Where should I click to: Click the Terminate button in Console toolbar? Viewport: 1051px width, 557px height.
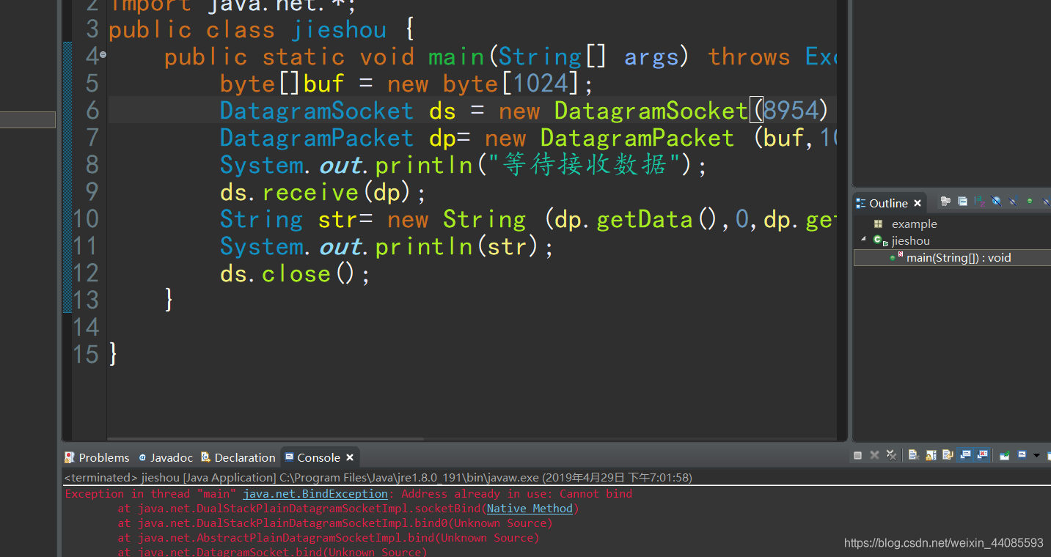click(x=858, y=455)
